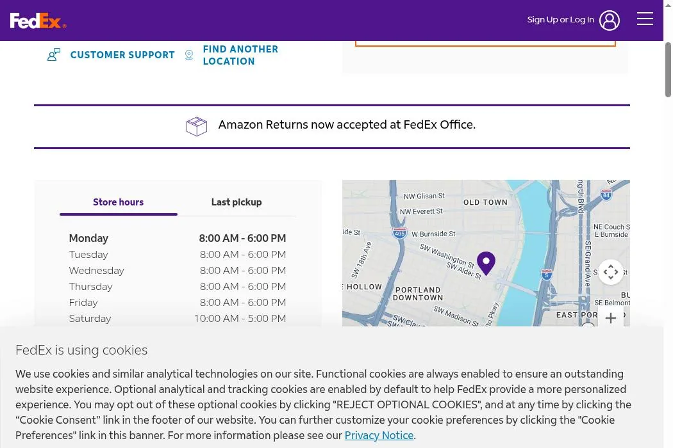Open the user account avatar icon
Screen dimensions: 673x448
click(610, 20)
